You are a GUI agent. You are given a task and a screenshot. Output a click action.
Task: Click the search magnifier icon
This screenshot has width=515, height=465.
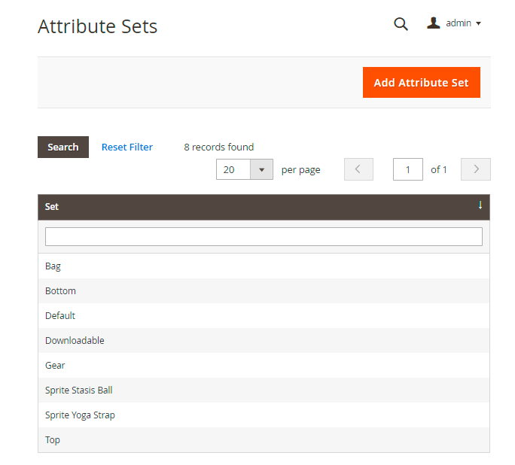[x=401, y=24]
